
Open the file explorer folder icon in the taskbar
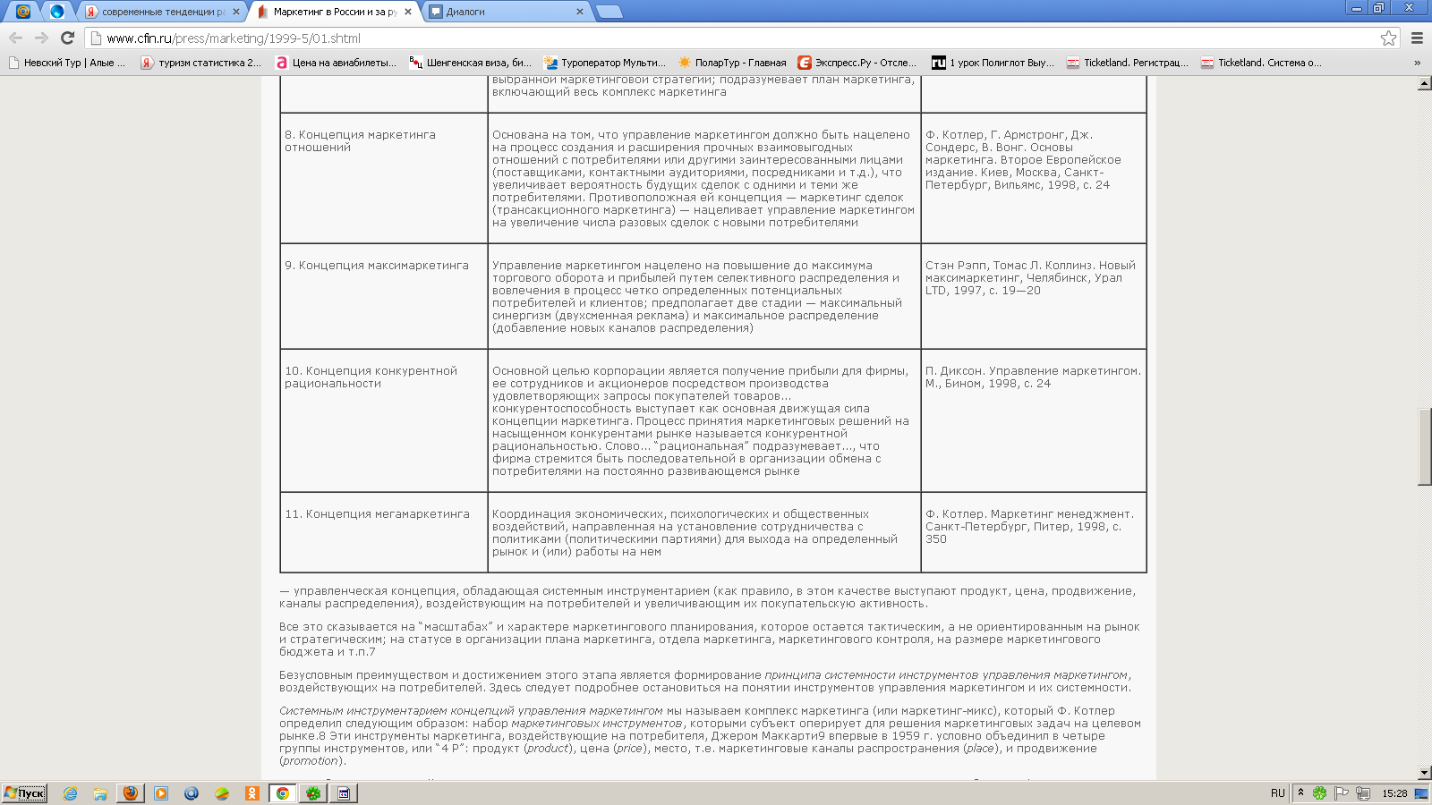pos(100,793)
